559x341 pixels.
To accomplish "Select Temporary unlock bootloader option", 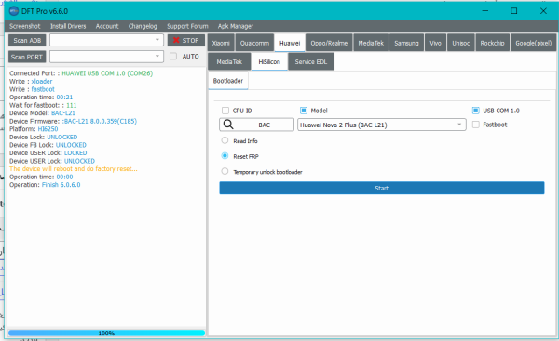I will [225, 171].
